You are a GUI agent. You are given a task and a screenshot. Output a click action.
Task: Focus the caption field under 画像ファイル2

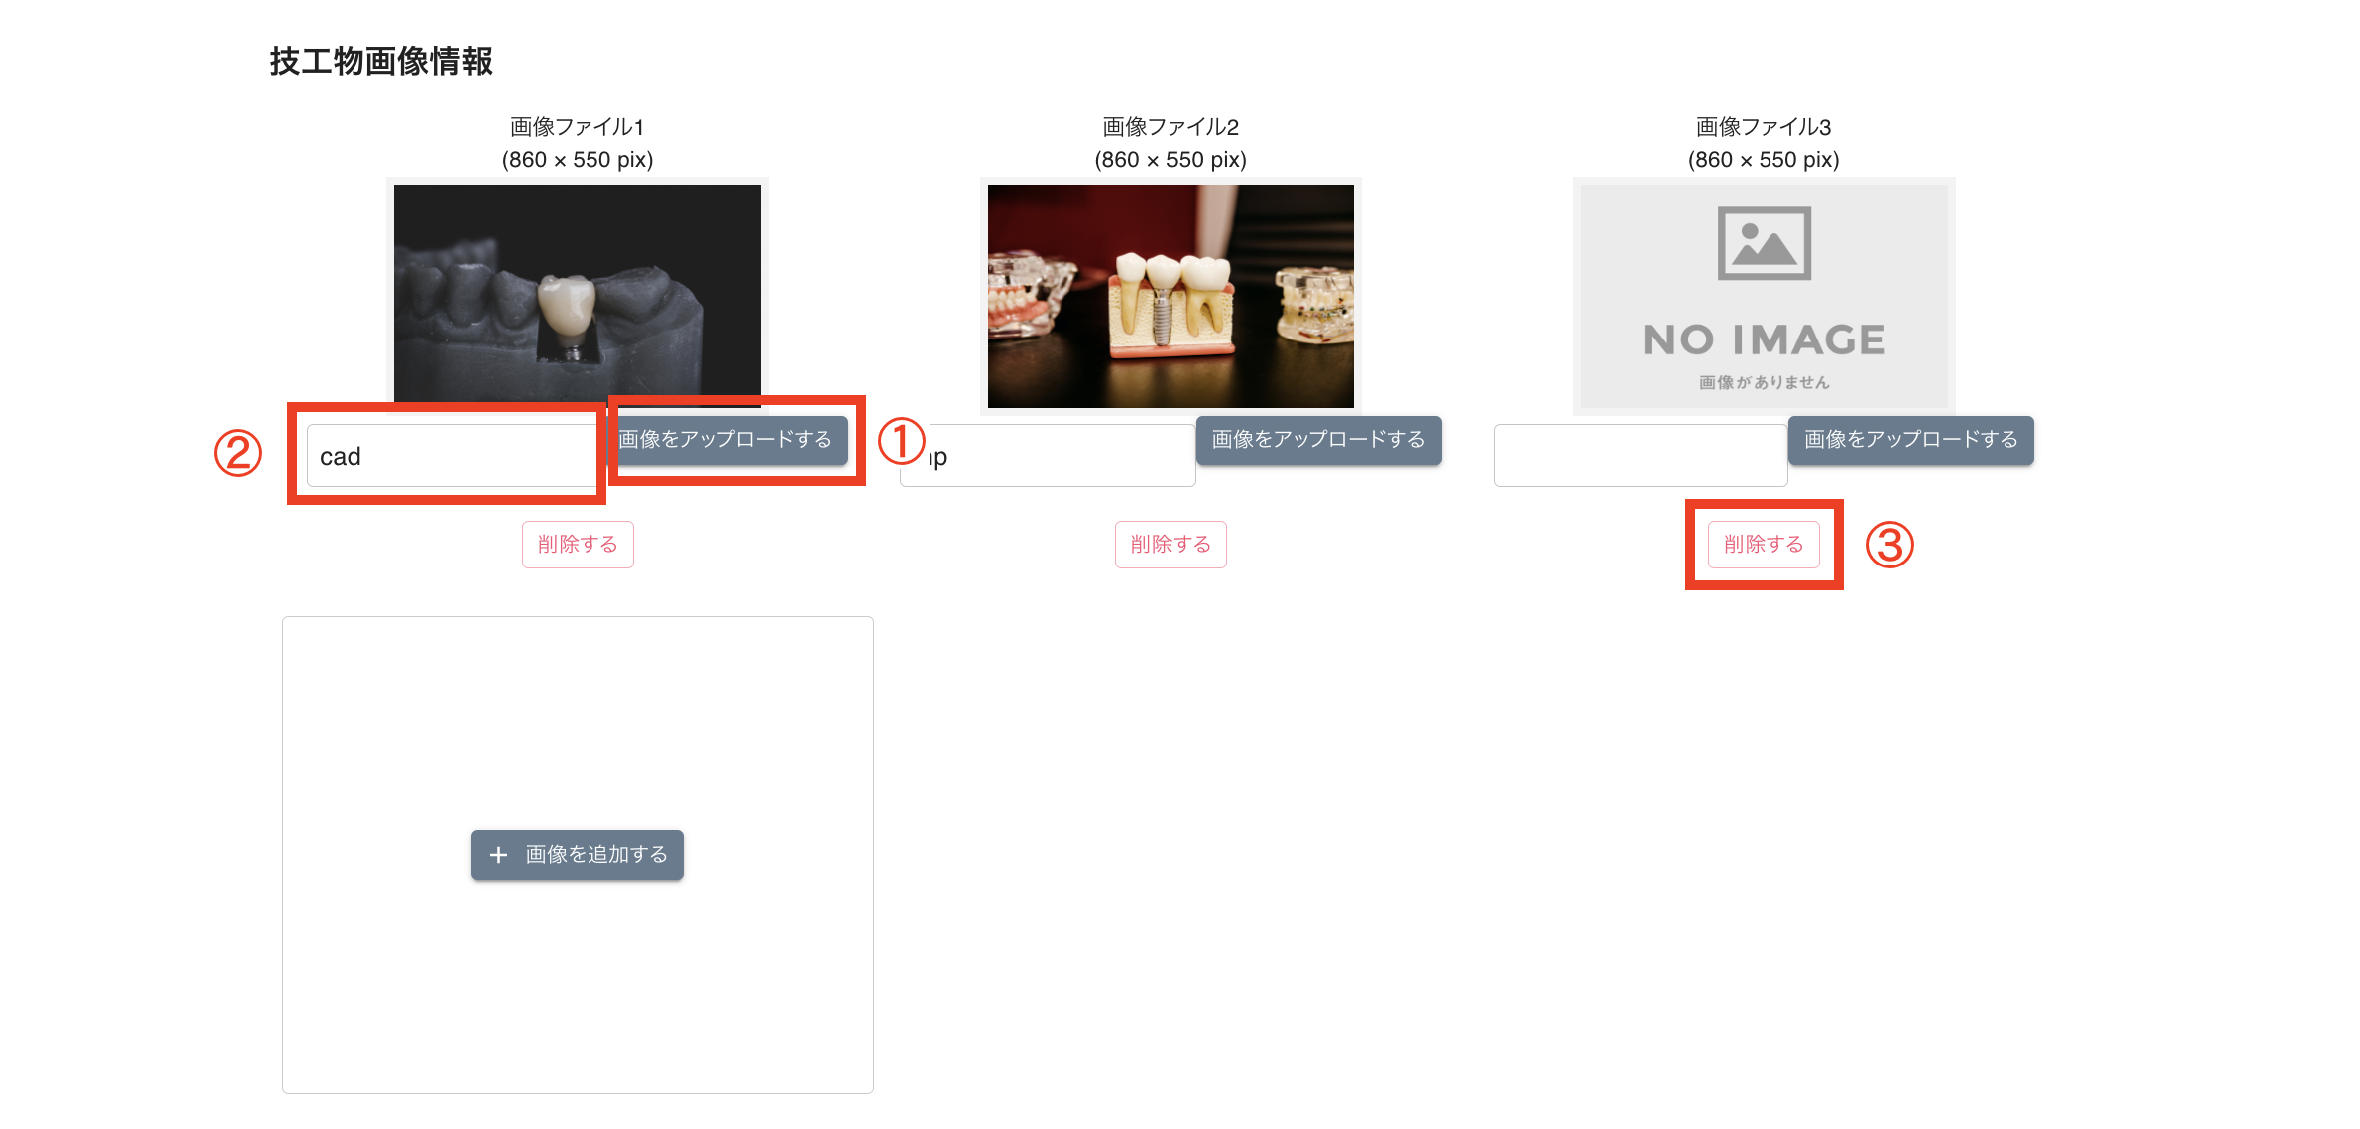pos(1048,456)
